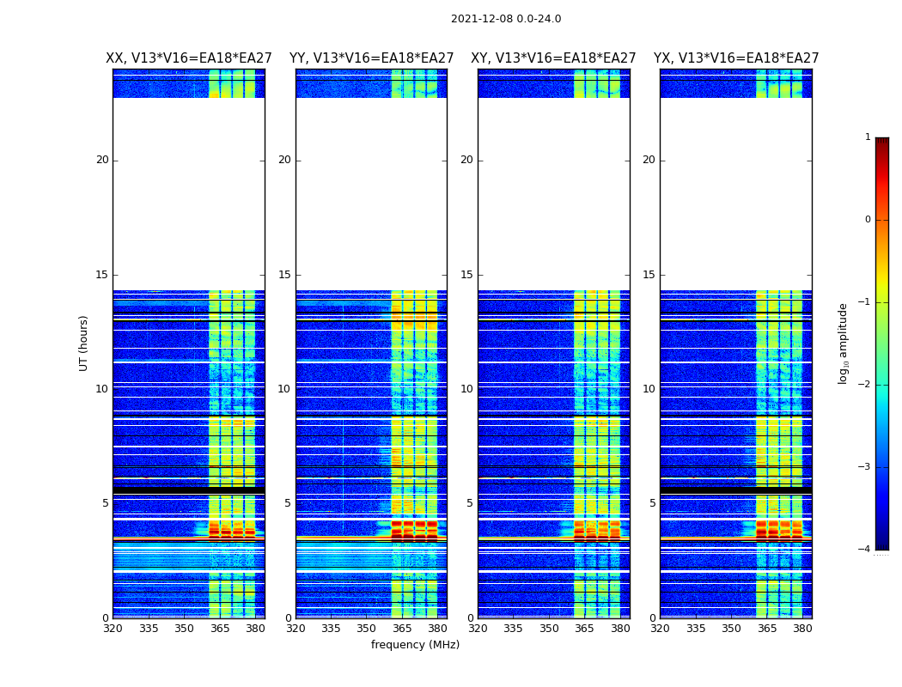Click the frequency (MHz) axis label
Screen dimensions: 902x687
coord(415,645)
